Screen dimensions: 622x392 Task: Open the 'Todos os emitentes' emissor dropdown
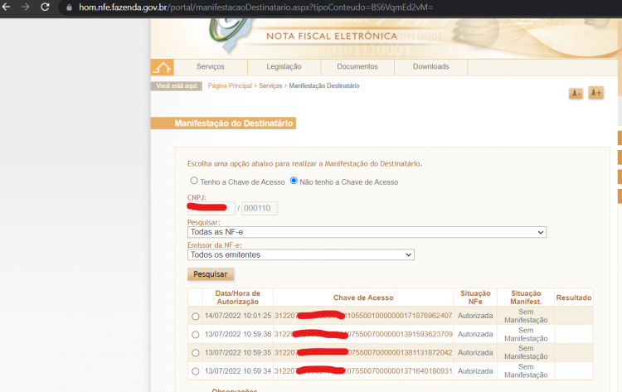(301, 255)
